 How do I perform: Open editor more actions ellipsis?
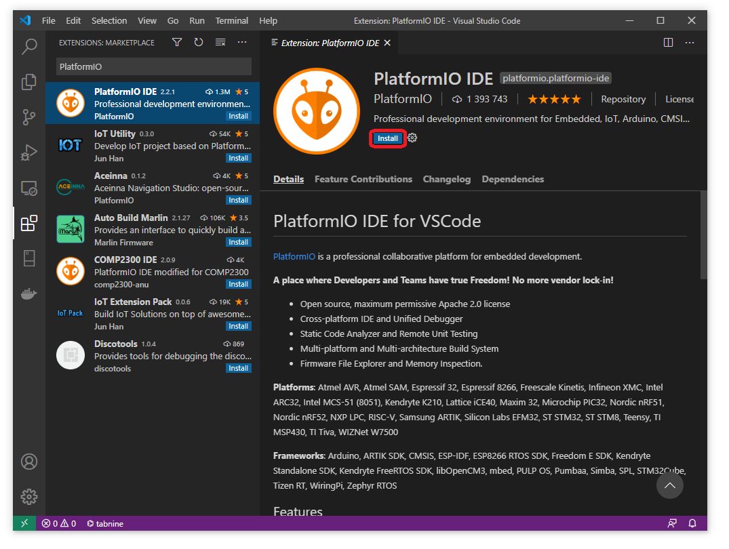(x=690, y=43)
